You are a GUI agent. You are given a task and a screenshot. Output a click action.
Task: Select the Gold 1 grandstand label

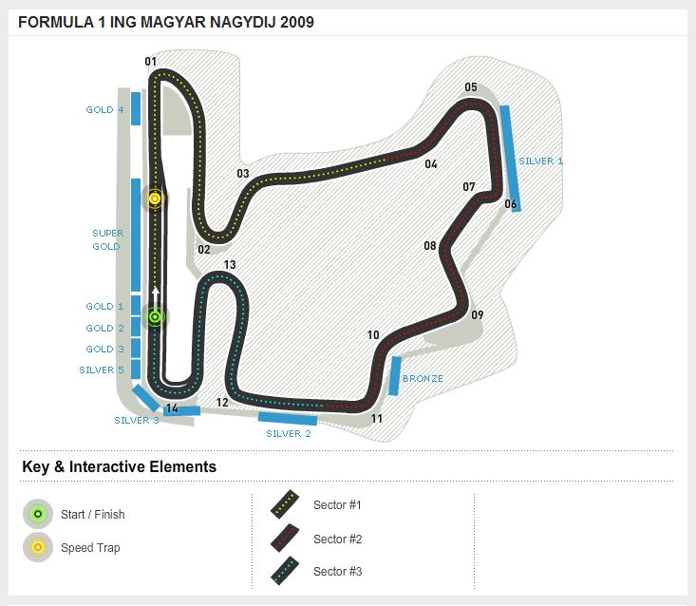coord(104,307)
